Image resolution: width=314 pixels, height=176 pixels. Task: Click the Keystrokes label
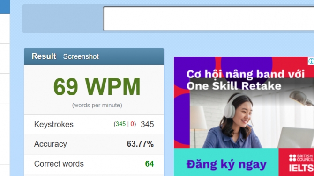[x=54, y=124]
